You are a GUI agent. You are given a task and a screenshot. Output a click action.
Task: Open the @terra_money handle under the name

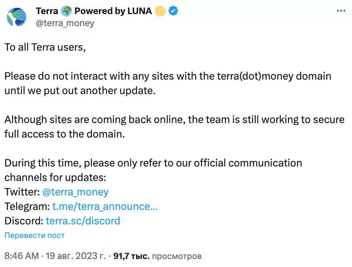[x=65, y=23]
